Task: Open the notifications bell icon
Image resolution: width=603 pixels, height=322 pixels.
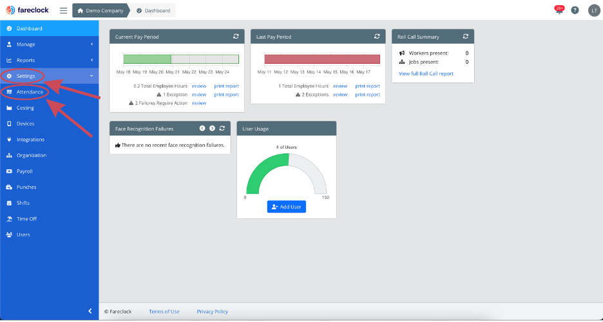Action: (x=559, y=10)
